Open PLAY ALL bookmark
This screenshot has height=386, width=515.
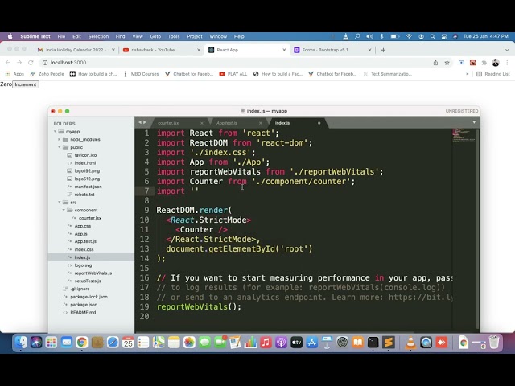click(233, 74)
